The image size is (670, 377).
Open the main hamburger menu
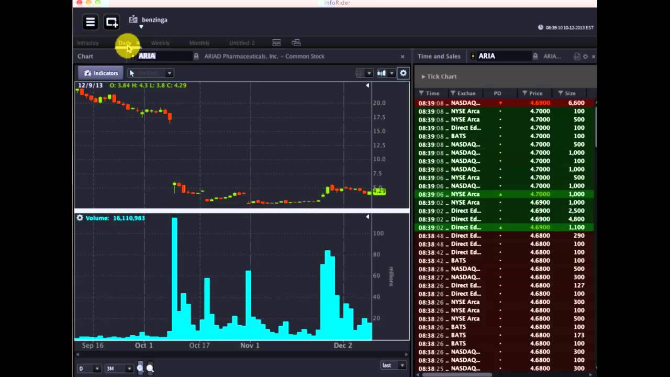click(x=91, y=22)
